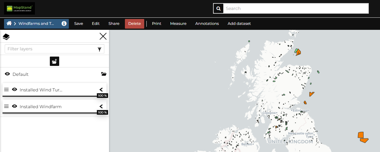The width and height of the screenshot is (380, 152).
Task: Click the MapStand logo
Action: (19, 8)
